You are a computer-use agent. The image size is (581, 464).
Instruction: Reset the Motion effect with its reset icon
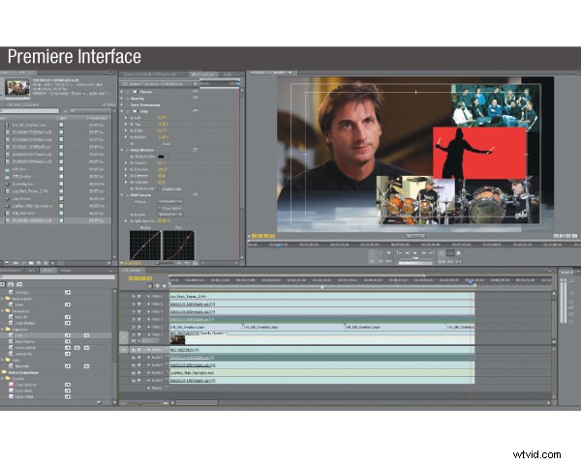[196, 92]
